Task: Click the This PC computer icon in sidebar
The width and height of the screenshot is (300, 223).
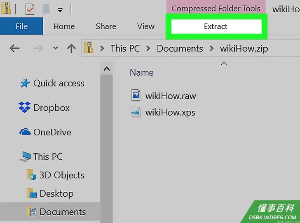Action: (x=25, y=157)
